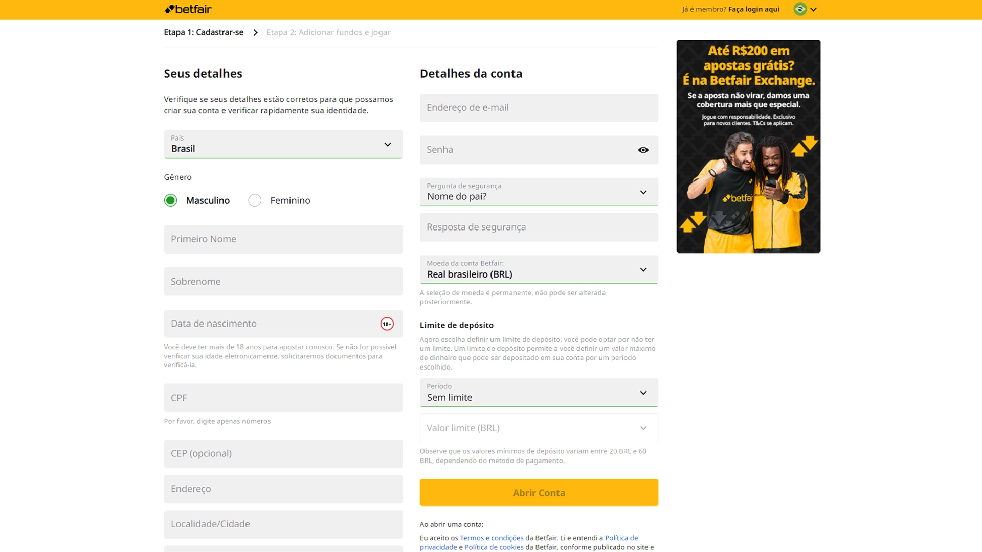
Task: Click the Betfair logo in header
Action: pos(188,9)
